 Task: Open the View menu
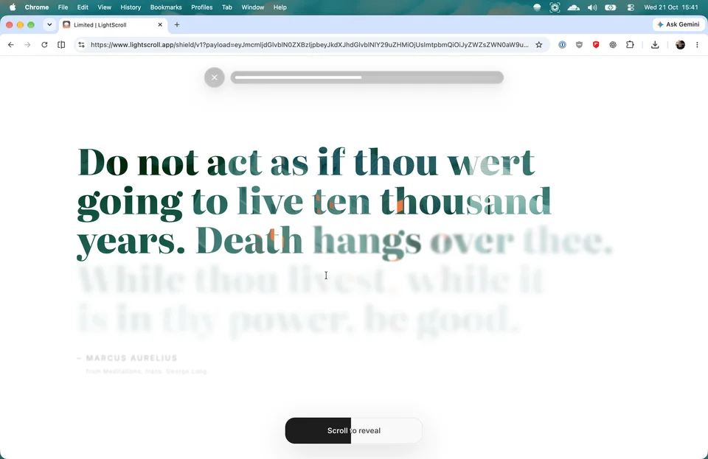point(104,7)
